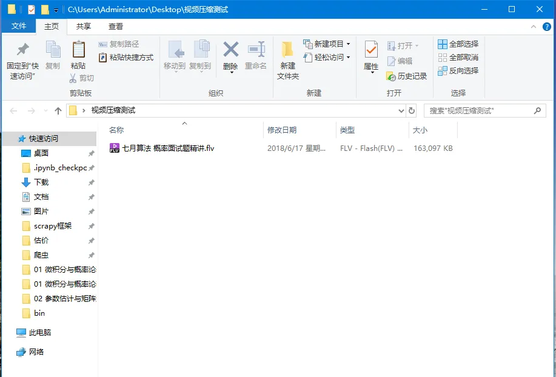Expand the address bar history dropdown

(401, 111)
